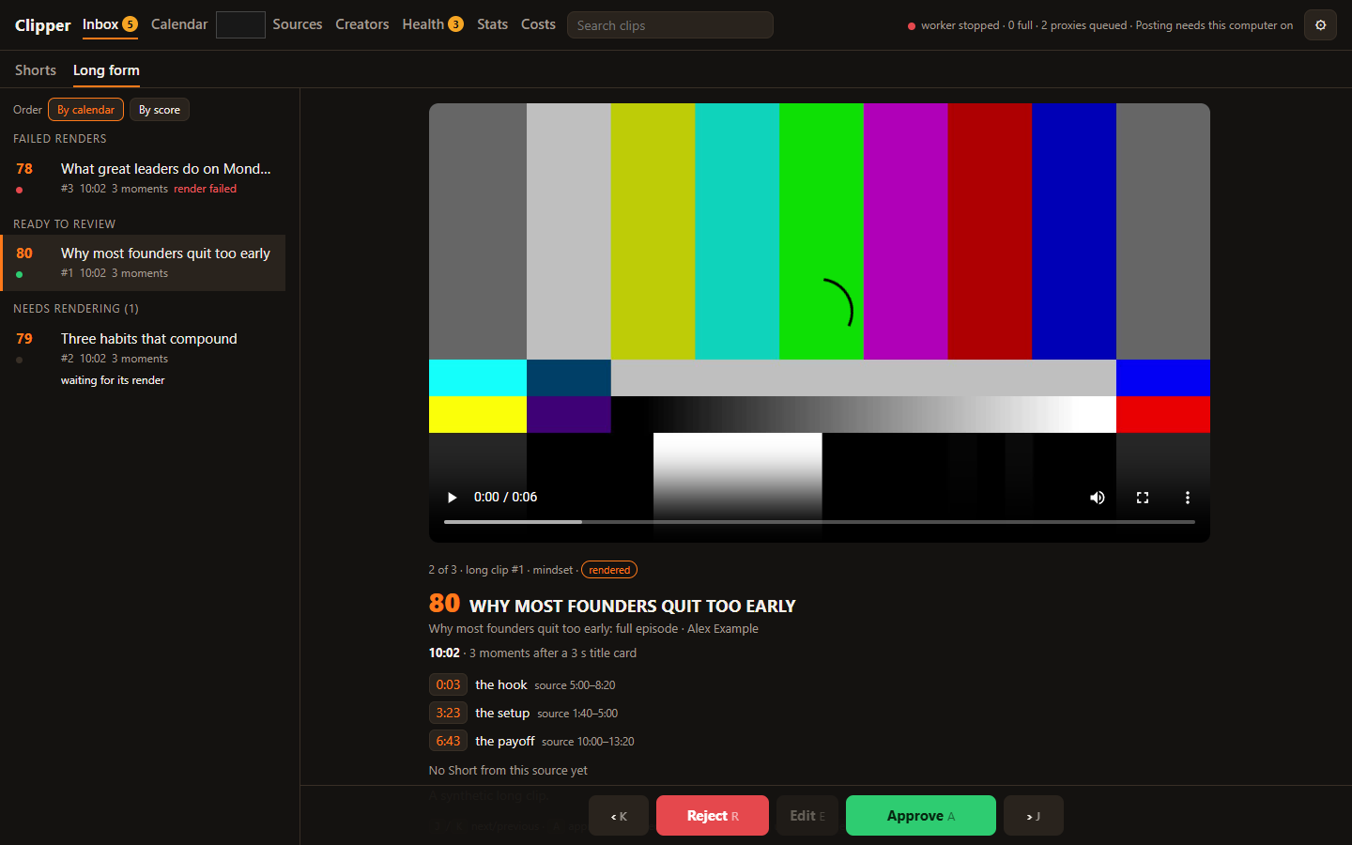This screenshot has height=845, width=1352.
Task: Open the Sources page
Action: click(298, 24)
